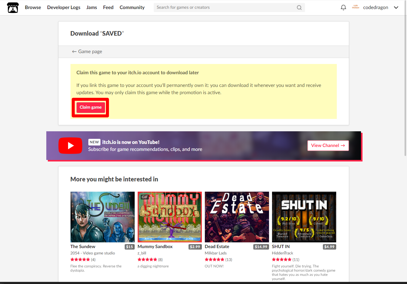Open the z_bill author link

click(142, 253)
